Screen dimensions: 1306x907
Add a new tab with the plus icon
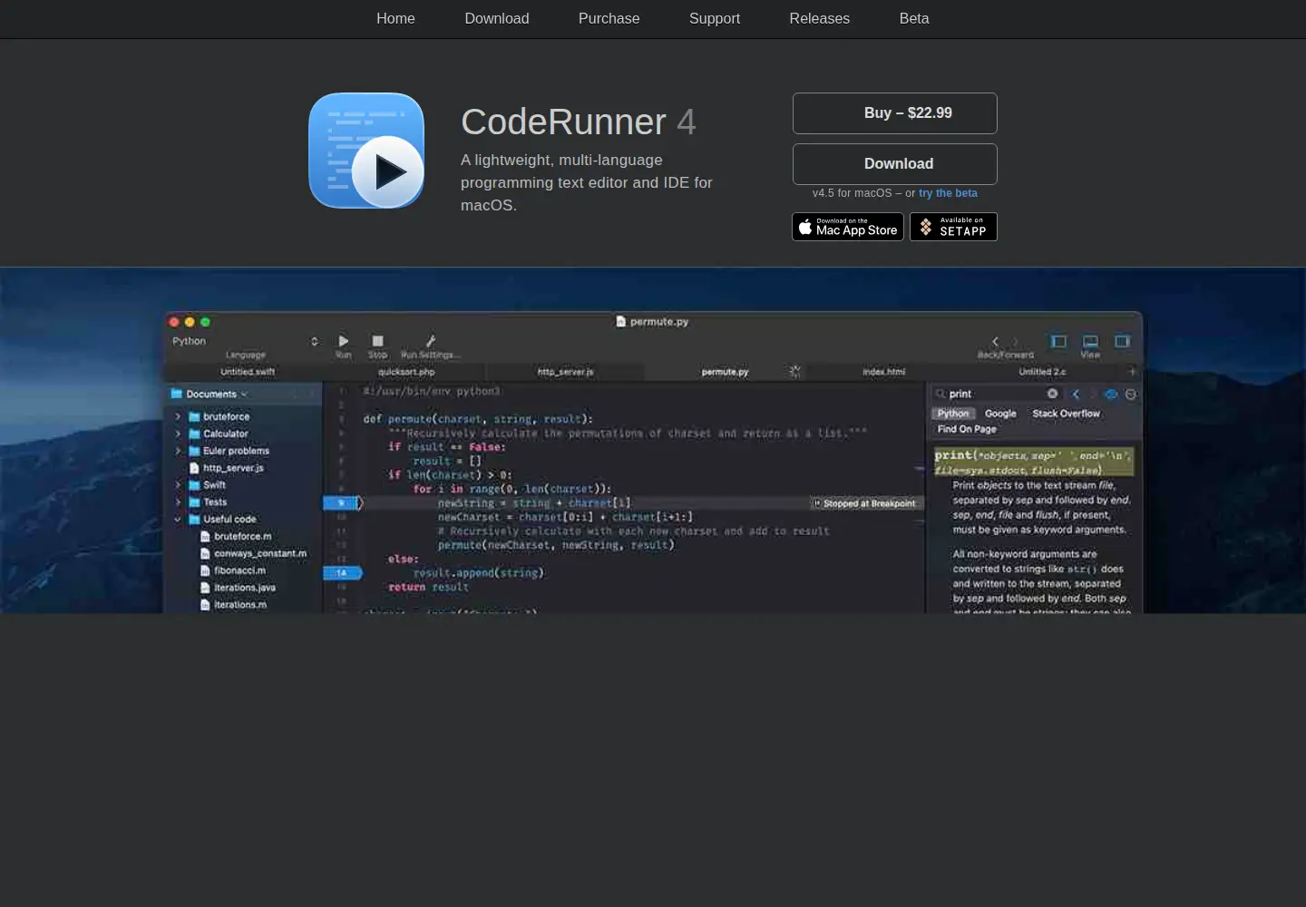click(x=1132, y=371)
